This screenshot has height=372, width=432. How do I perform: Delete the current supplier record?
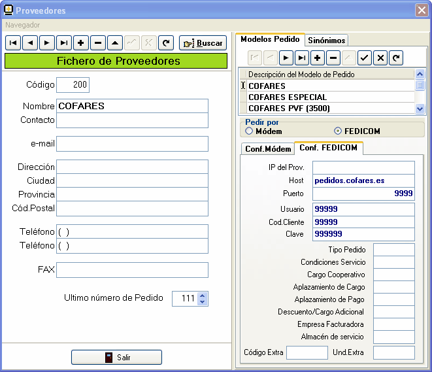tap(98, 43)
